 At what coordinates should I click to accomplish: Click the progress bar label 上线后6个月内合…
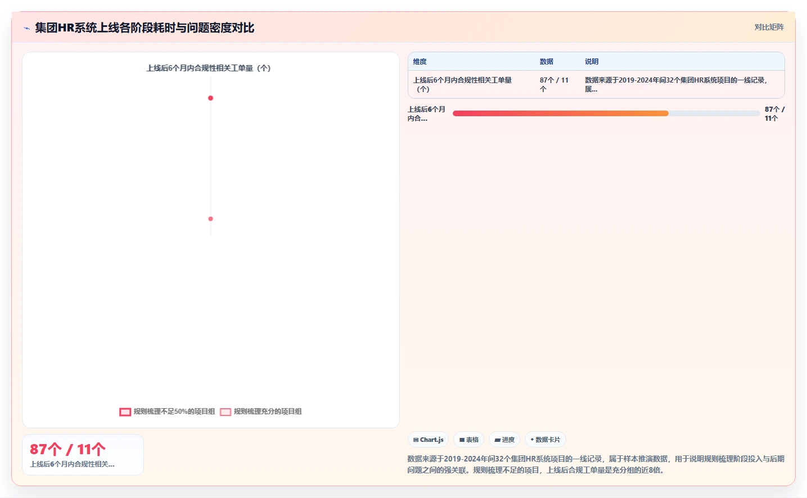point(426,114)
